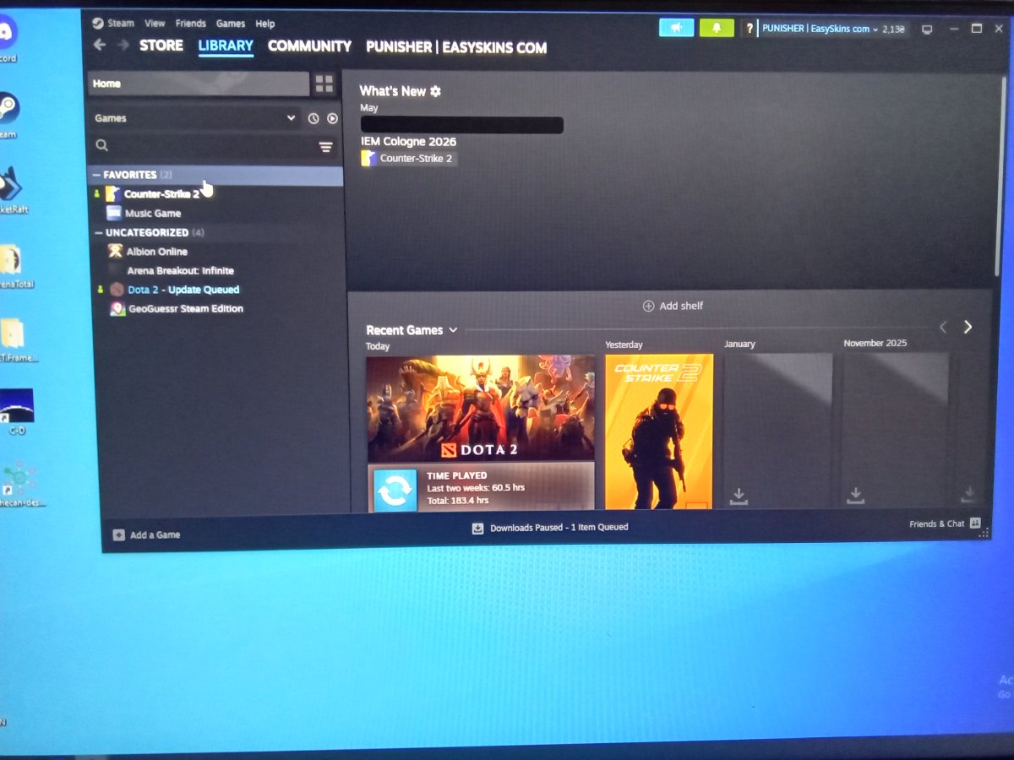The width and height of the screenshot is (1014, 760).
Task: Open the Dota 2 recent game tile
Action: tap(480, 408)
